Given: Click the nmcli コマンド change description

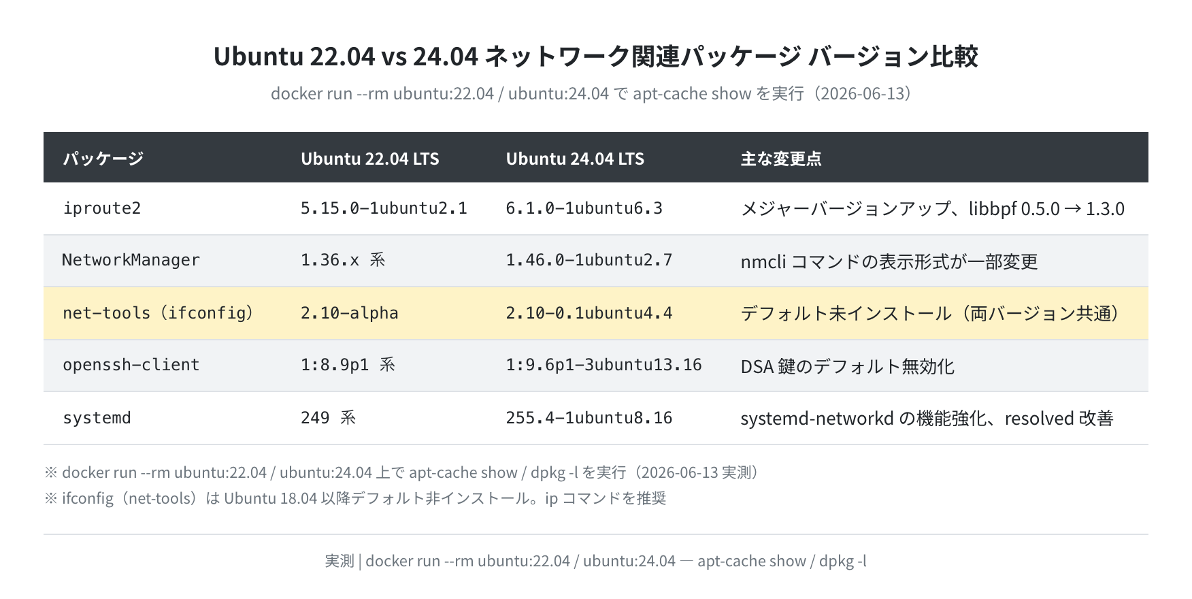Looking at the screenshot, I should tap(889, 261).
